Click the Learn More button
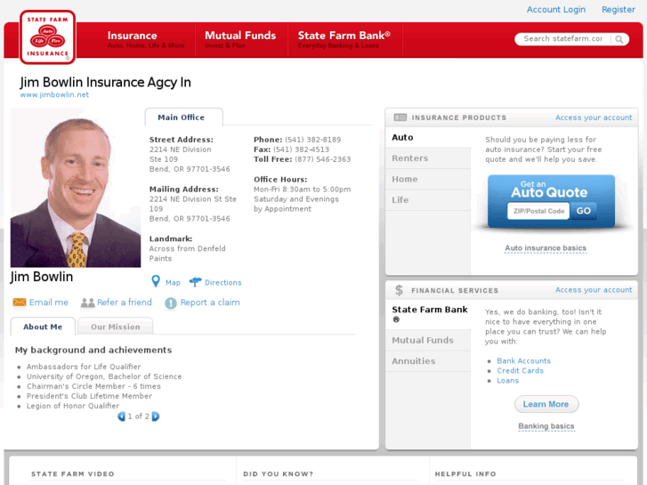This screenshot has height=485, width=647. (546, 404)
